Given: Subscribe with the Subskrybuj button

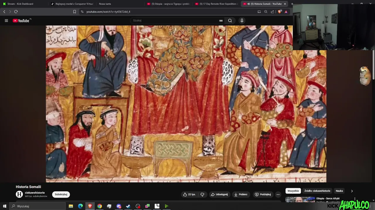Looking at the screenshot, I should 61,194.
